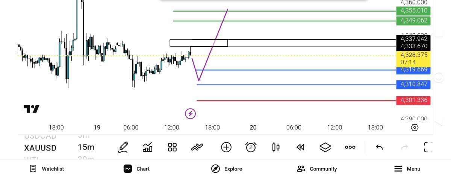This screenshot has height=178, width=451.
Task: Create an alert with the alarm clock icon
Action: pos(251,147)
